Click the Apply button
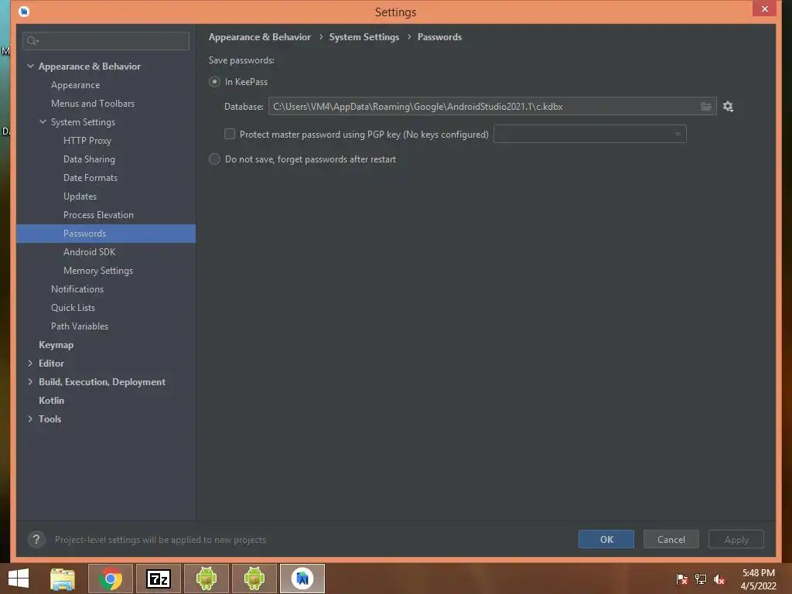This screenshot has height=594, width=792. tap(736, 539)
